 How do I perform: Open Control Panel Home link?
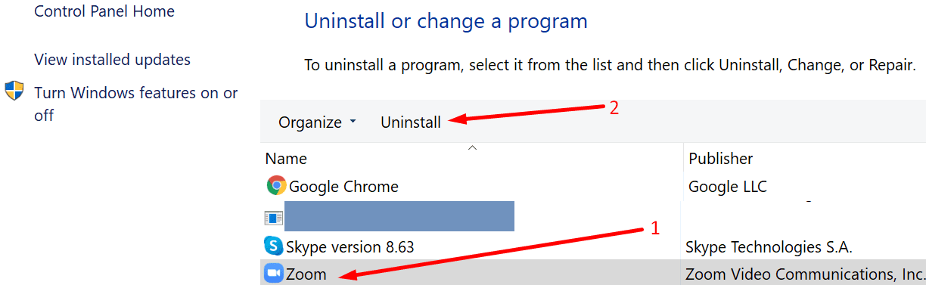coord(104,11)
